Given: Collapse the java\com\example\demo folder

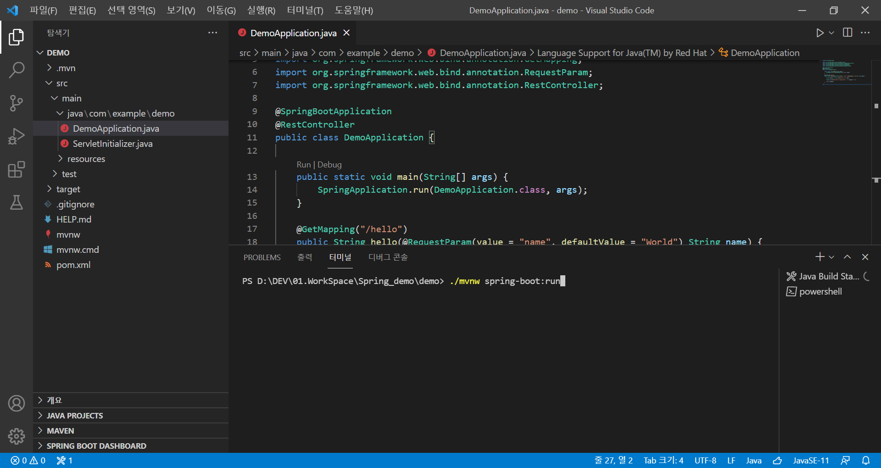Looking at the screenshot, I should coord(131,113).
